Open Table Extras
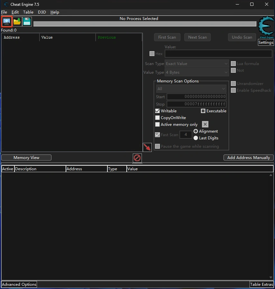Image resolution: width=275 pixels, height=289 pixels. [x=261, y=284]
